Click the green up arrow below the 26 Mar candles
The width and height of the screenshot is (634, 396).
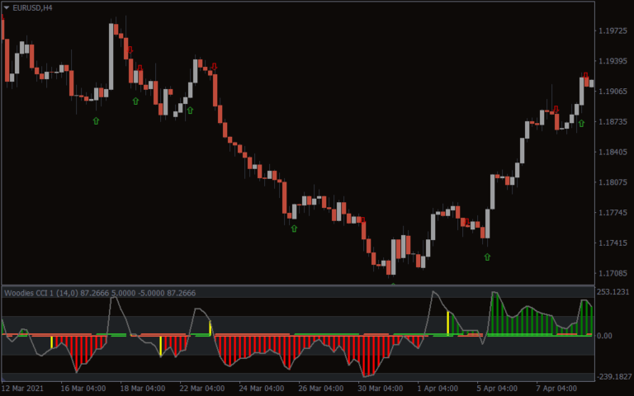coord(295,229)
